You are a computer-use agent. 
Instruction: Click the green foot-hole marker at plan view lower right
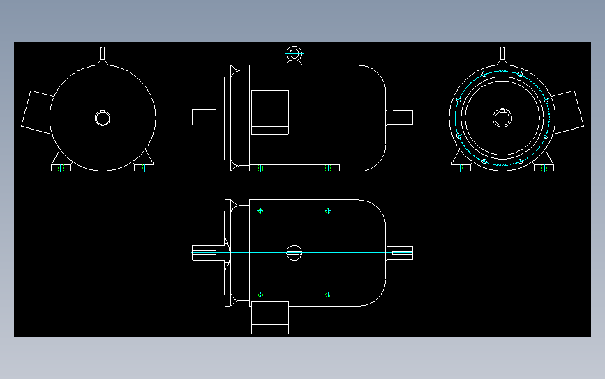click(x=327, y=295)
